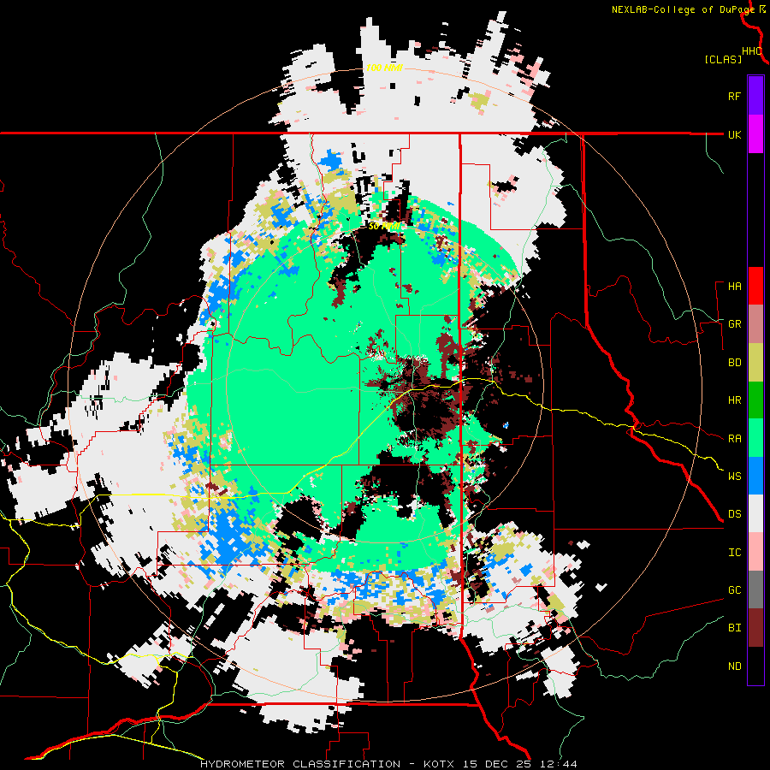The width and height of the screenshot is (770, 770).
Task: Click the UK legend label
Action: [x=735, y=134]
